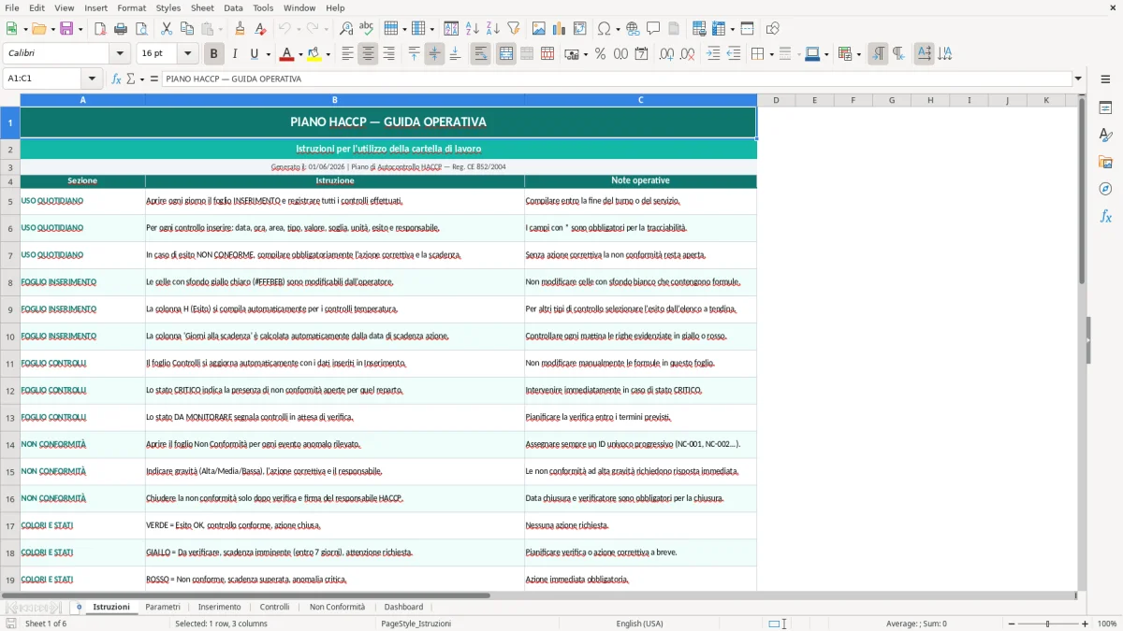Insert Special Character omega icon

[x=604, y=29]
